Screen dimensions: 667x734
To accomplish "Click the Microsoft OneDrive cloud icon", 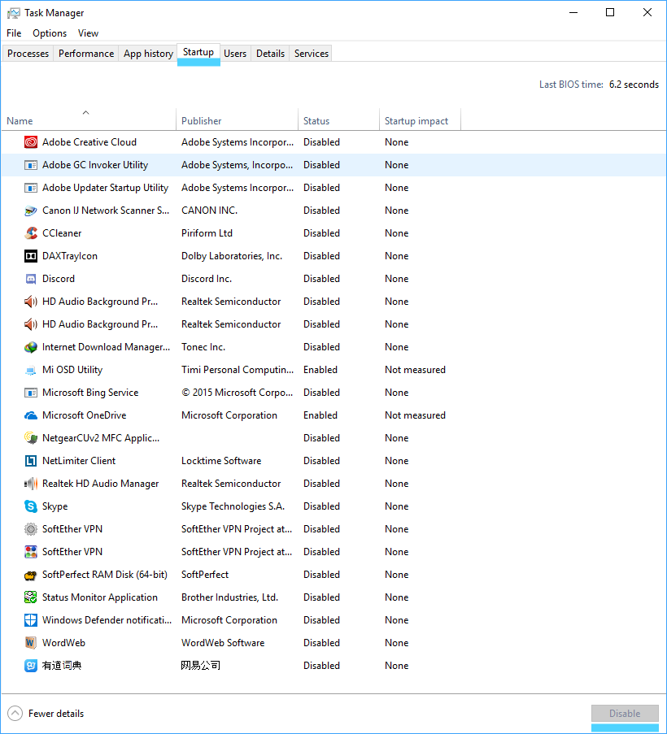I will pyautogui.click(x=30, y=415).
